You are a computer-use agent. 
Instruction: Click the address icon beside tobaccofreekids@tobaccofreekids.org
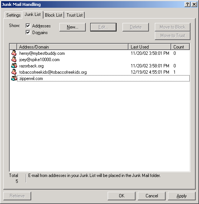[x=14, y=72]
